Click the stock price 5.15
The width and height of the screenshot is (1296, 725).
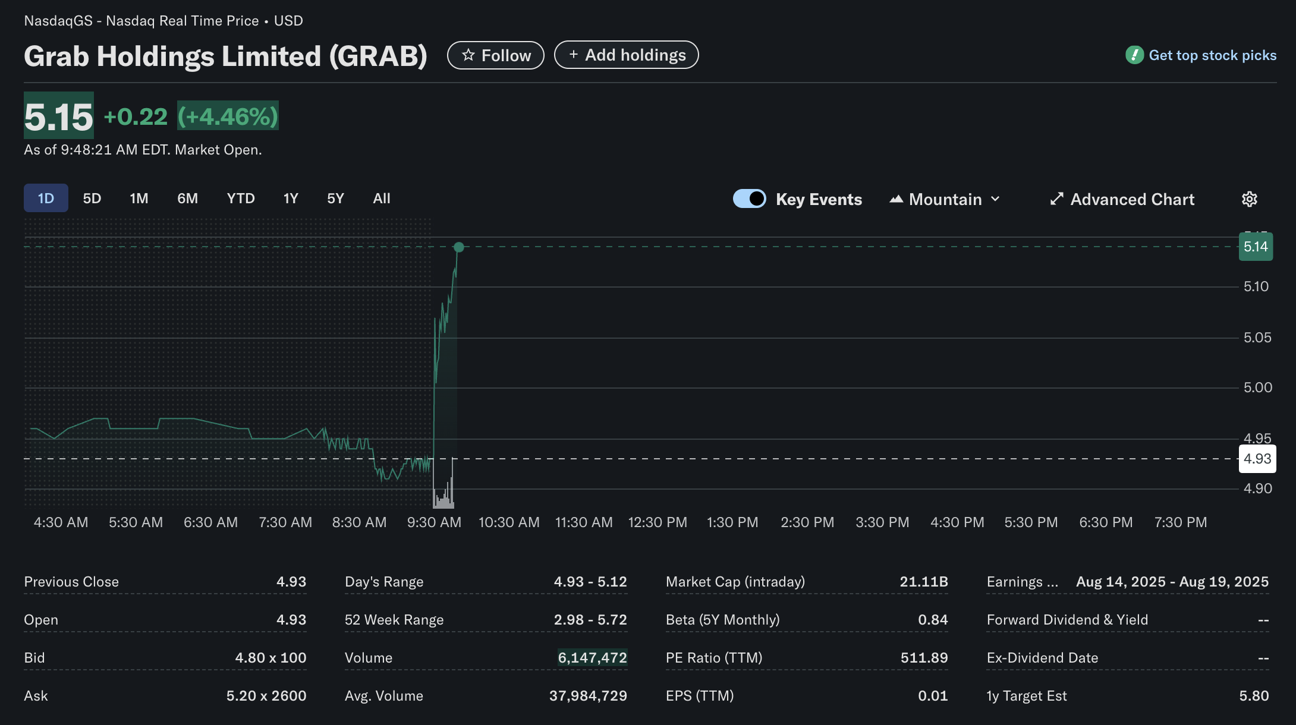click(x=59, y=116)
